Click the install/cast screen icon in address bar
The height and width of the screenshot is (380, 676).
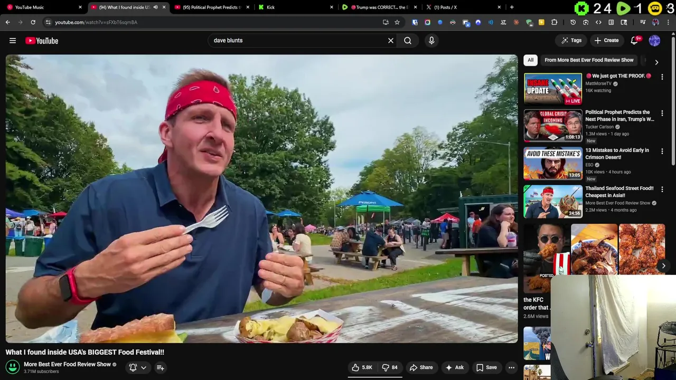(x=386, y=22)
